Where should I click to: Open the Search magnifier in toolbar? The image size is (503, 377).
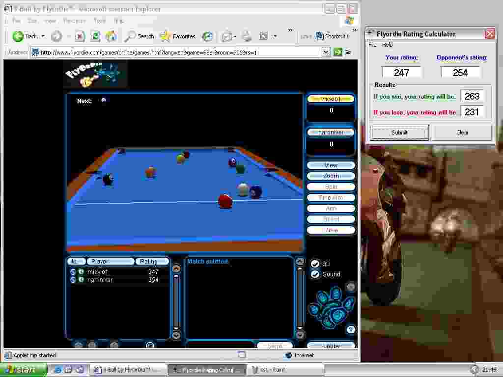coord(130,36)
